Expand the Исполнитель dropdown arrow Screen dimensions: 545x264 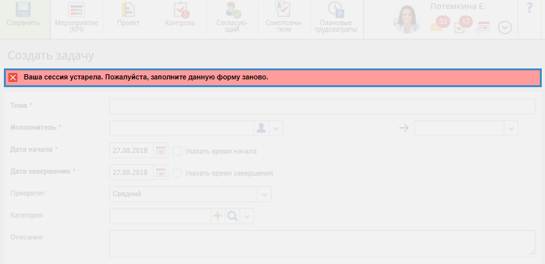(x=276, y=128)
